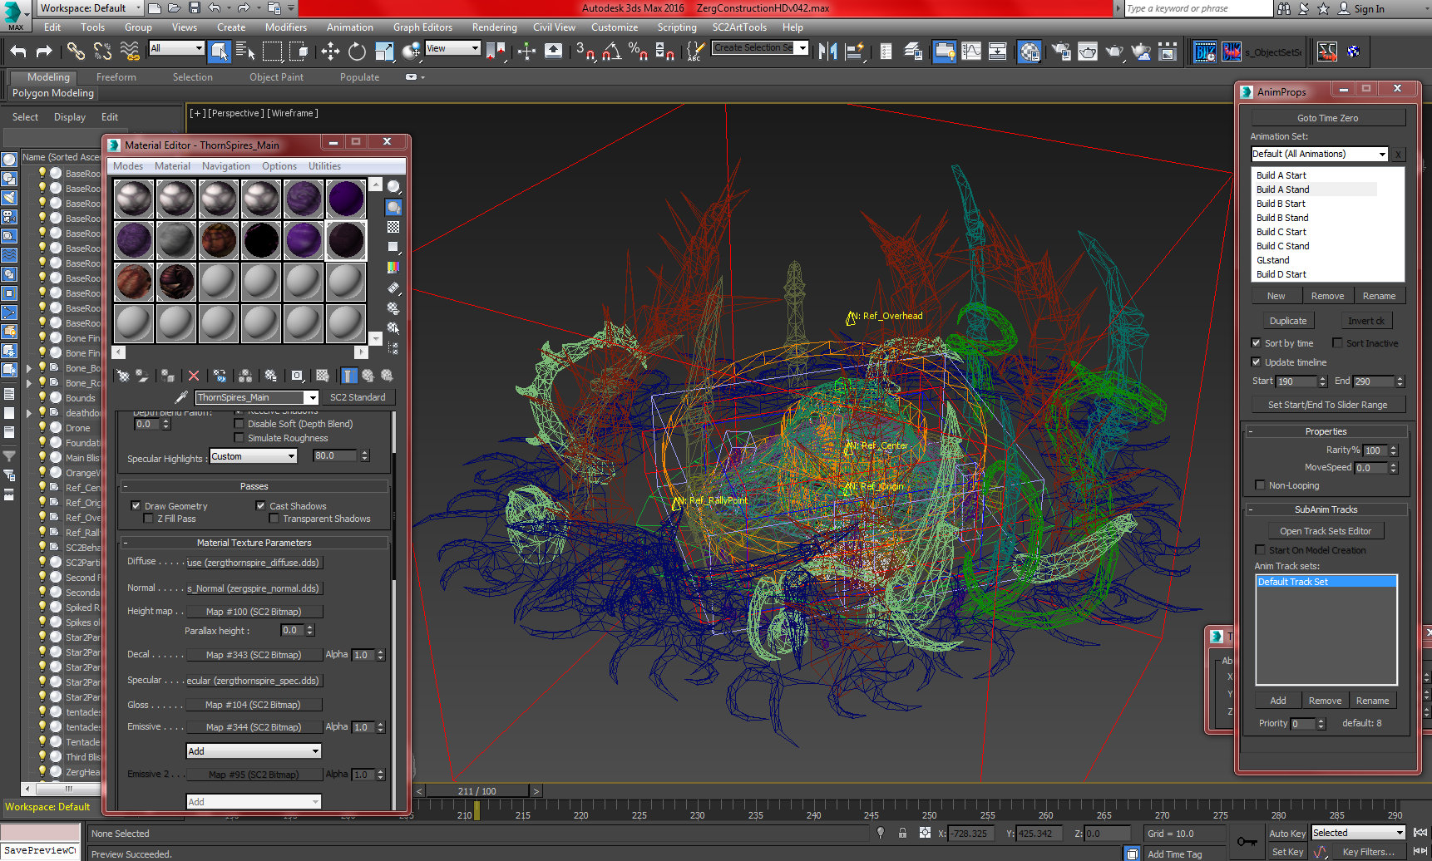Enable Disable Soft (Depth Blend) checkbox
This screenshot has width=1432, height=861.
(x=239, y=424)
